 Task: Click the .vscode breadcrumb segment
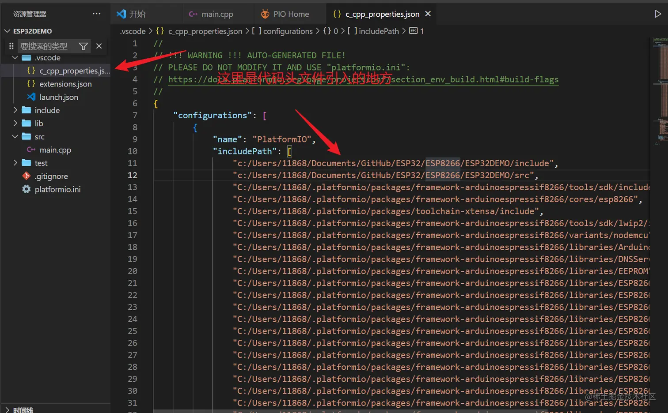click(x=133, y=31)
